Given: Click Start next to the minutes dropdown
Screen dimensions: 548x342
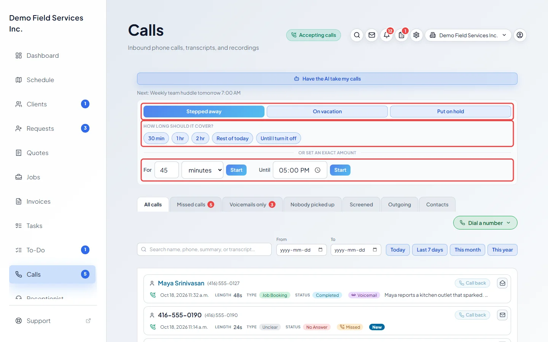Looking at the screenshot, I should tap(236, 170).
